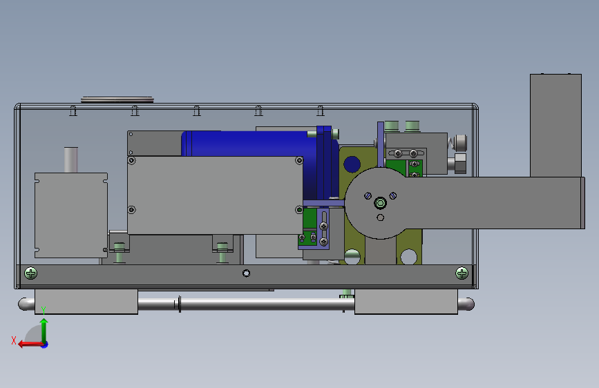The image size is (599, 388).
Task: Pick the top-left screw of the large cover plate
Action: 132,160
